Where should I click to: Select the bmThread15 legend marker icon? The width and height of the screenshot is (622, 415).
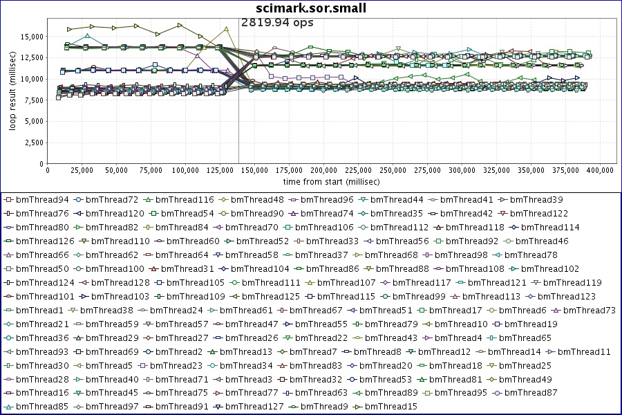tap(357, 407)
